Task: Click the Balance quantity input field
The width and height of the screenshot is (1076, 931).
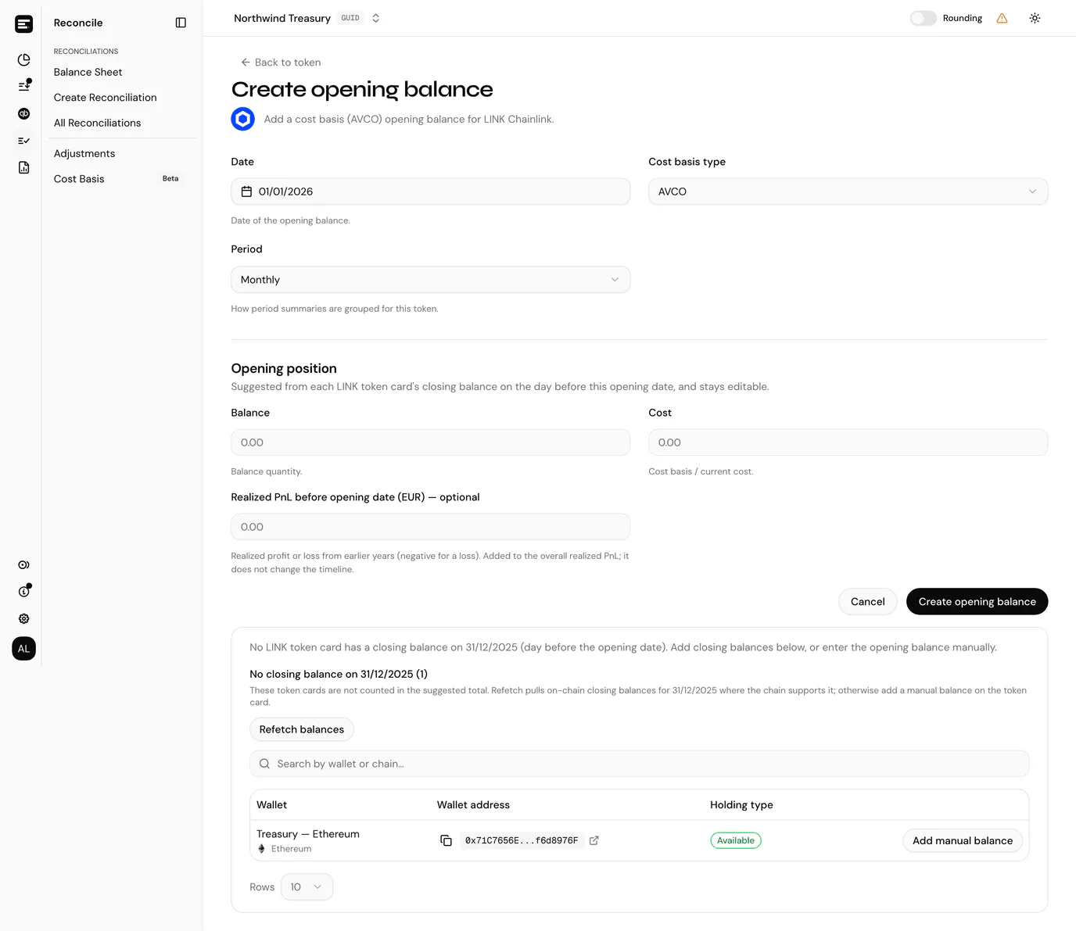Action: [x=431, y=442]
